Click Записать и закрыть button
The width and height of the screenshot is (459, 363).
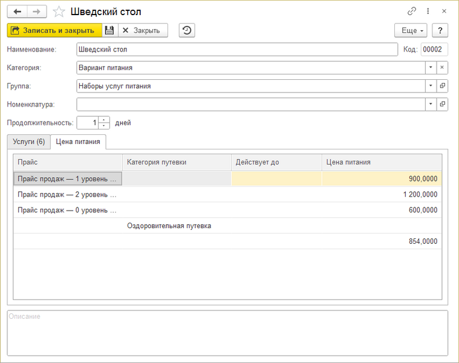[x=54, y=30]
